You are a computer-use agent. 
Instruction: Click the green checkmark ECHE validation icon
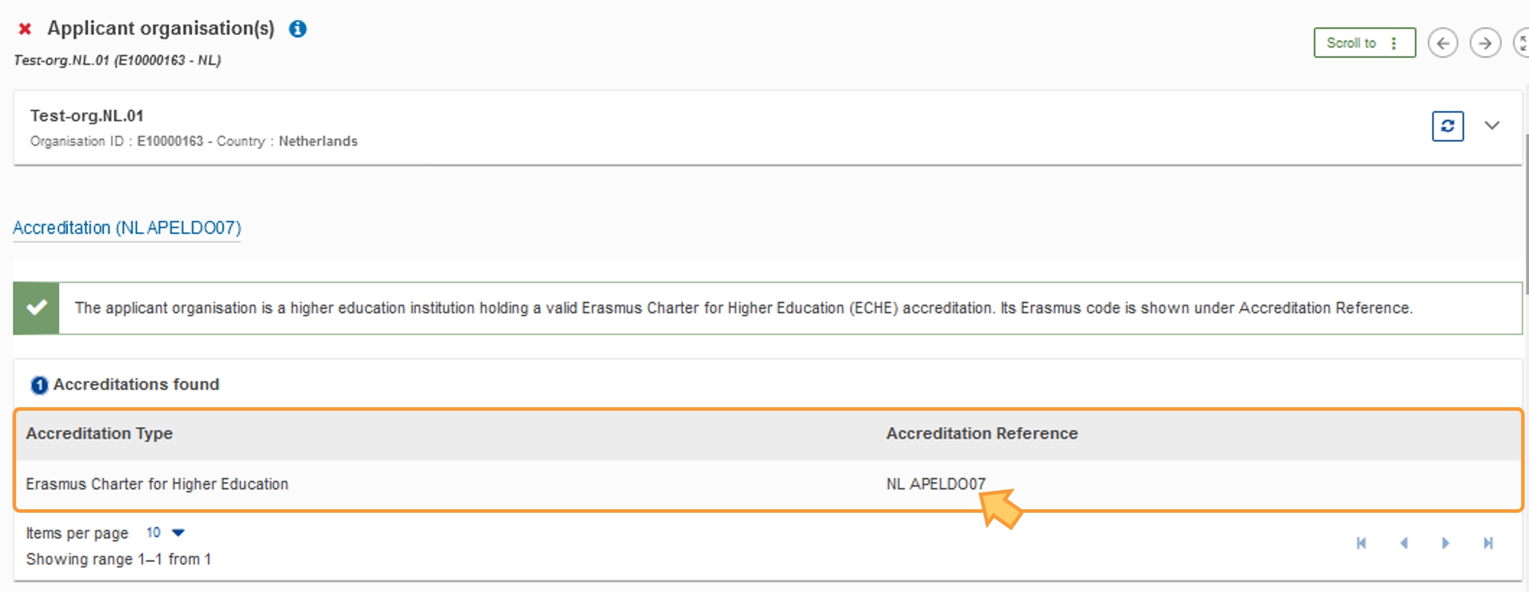[36, 308]
